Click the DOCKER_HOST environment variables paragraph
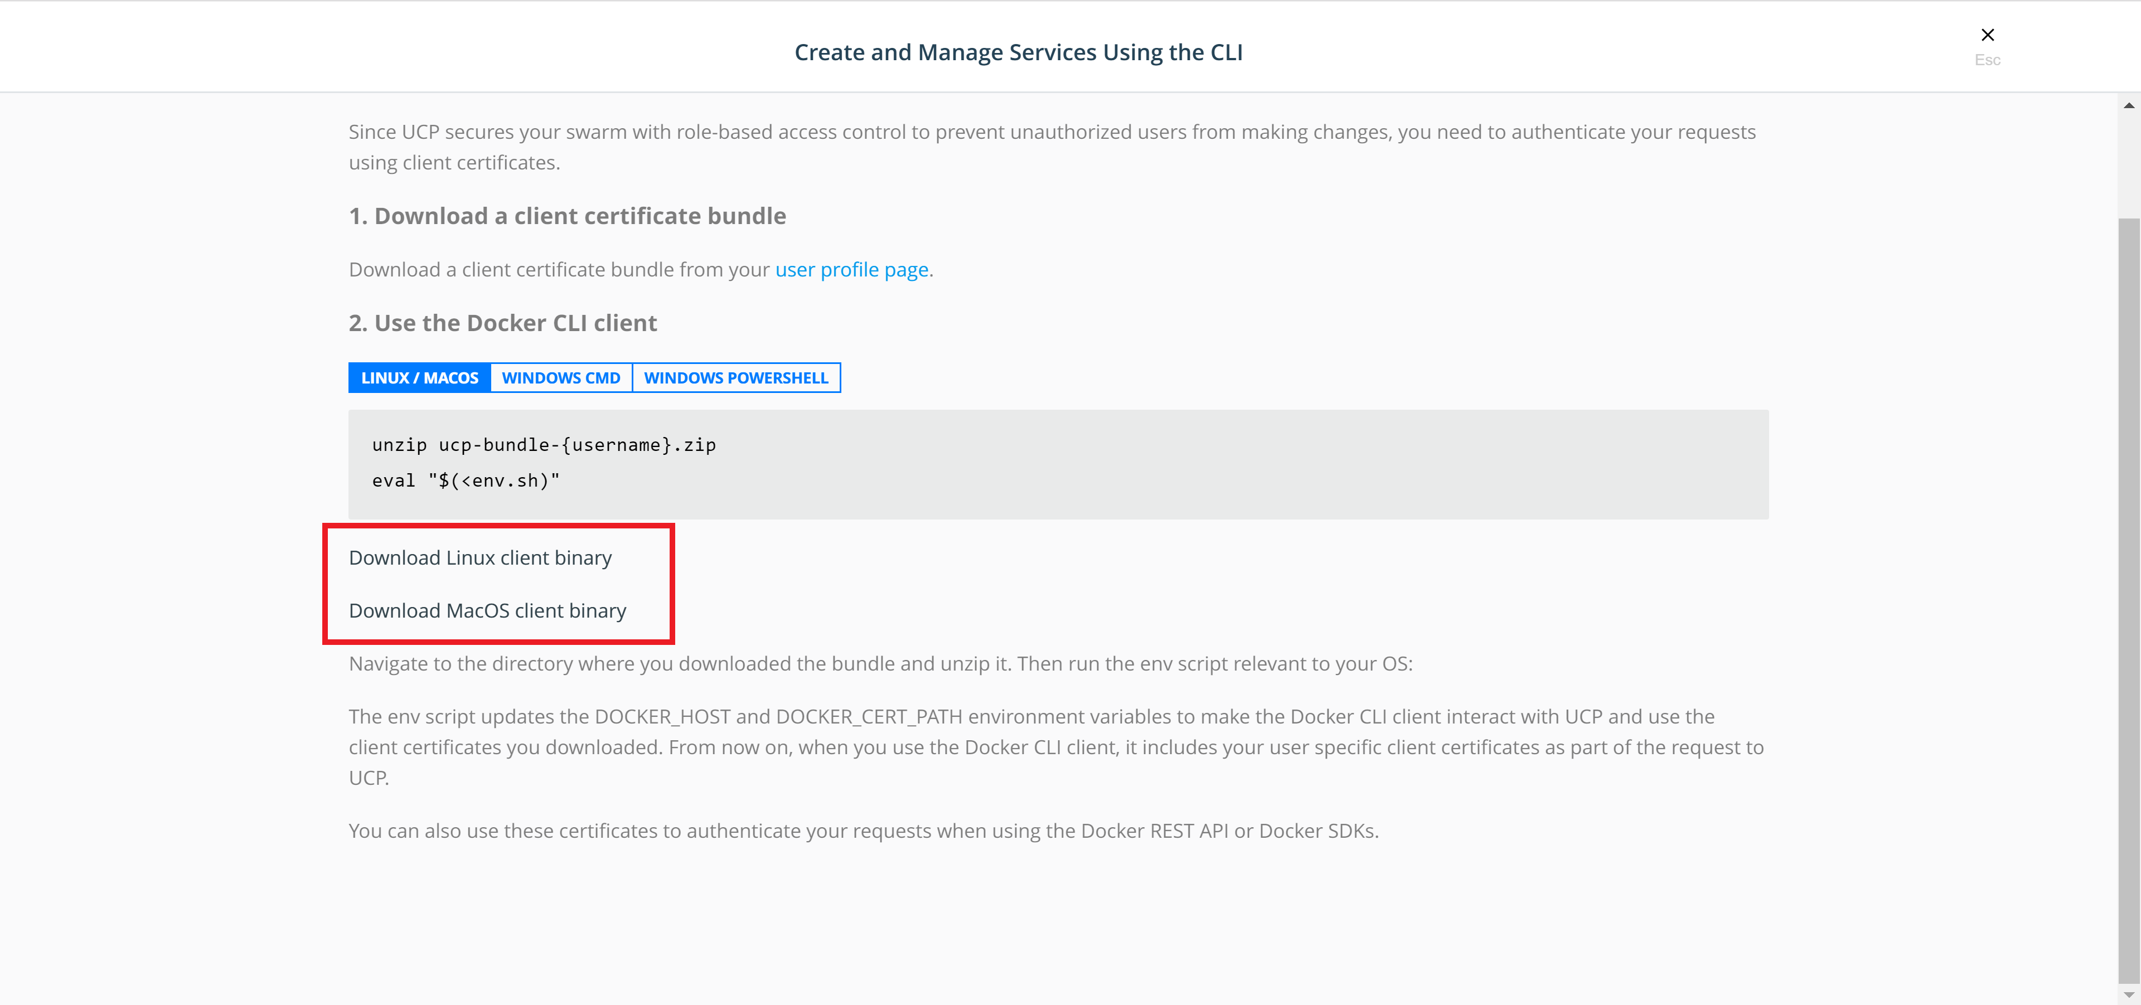The width and height of the screenshot is (2141, 1005). coord(1055,747)
